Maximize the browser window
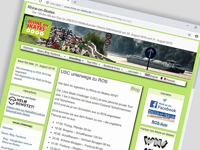 [x=196, y=27]
